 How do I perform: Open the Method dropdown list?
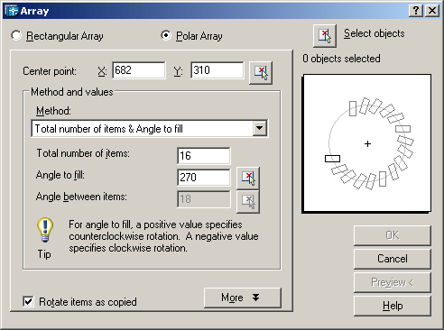(x=260, y=129)
